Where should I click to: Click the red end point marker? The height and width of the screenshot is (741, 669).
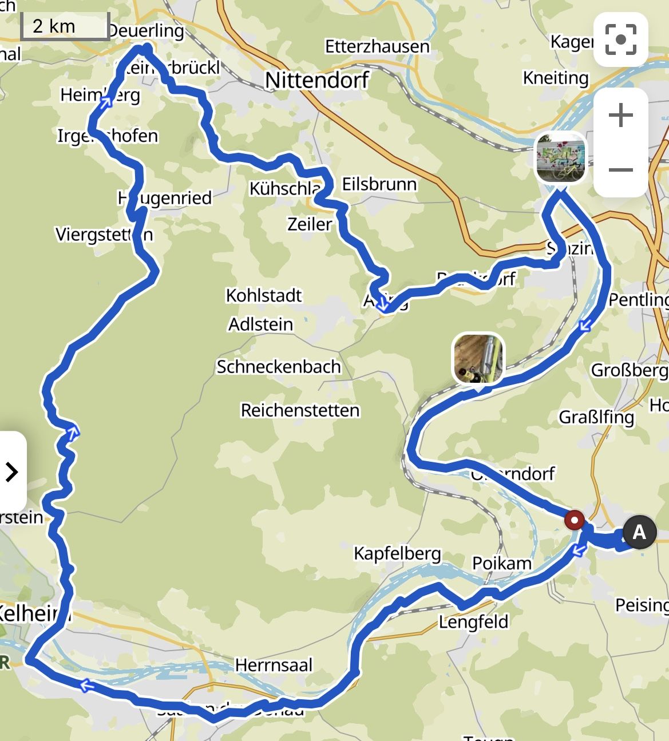[x=574, y=521]
